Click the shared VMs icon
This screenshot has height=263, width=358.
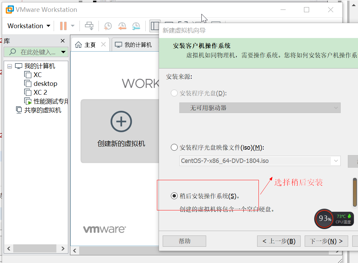19,110
